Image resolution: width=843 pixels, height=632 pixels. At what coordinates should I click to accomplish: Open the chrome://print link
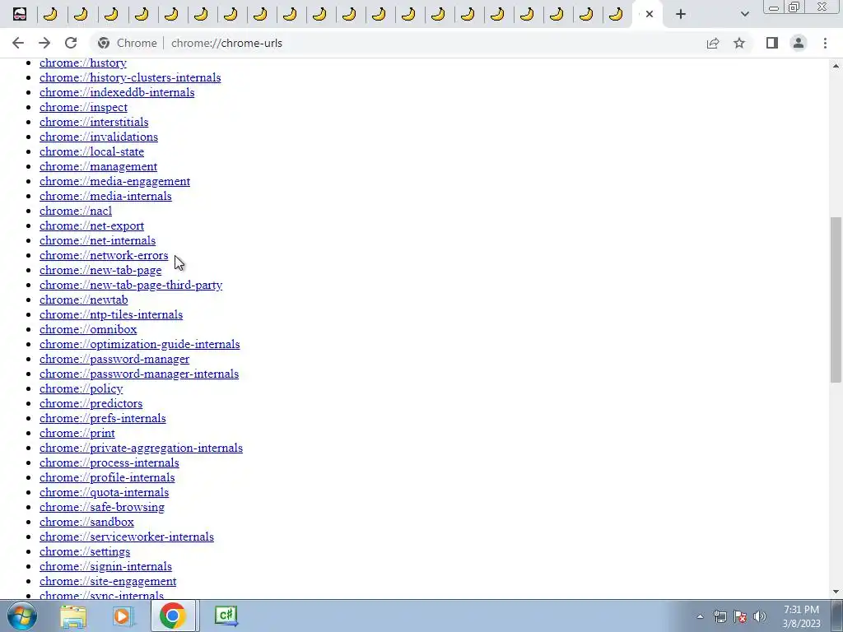click(x=77, y=433)
